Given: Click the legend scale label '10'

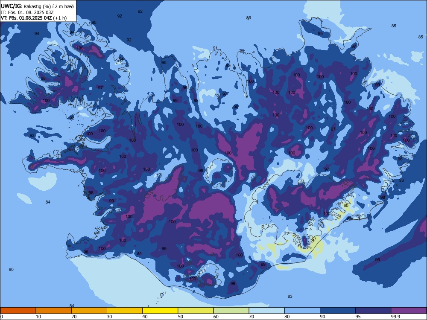Looking at the screenshot, I should coord(39,317).
